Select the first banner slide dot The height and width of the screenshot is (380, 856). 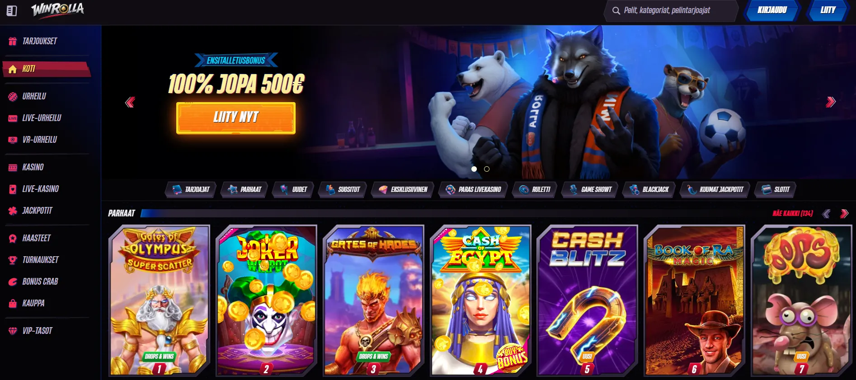tap(474, 169)
